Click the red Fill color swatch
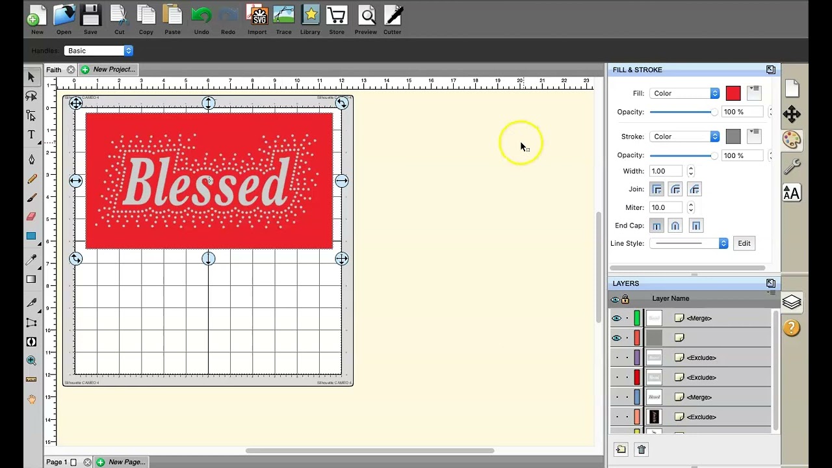Screen dimensions: 832x468 pos(733,94)
